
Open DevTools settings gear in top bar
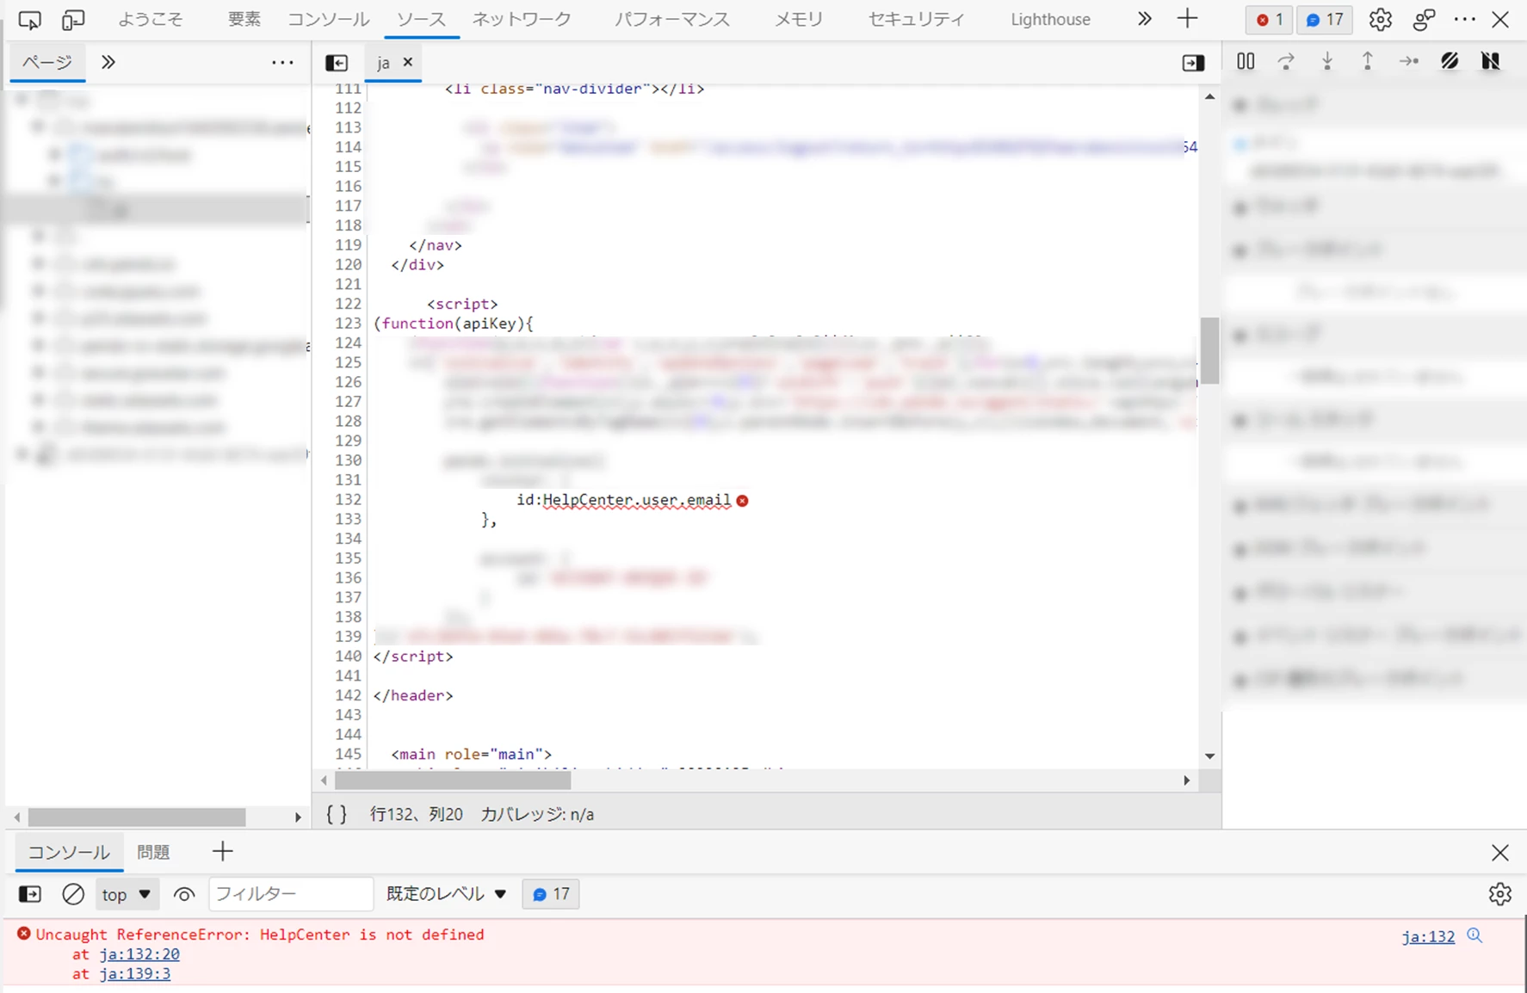(1380, 19)
